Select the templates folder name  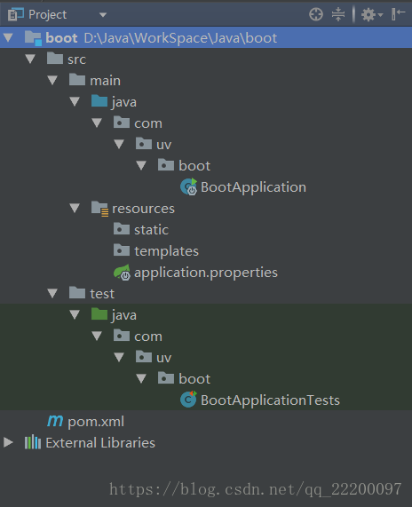(x=166, y=251)
